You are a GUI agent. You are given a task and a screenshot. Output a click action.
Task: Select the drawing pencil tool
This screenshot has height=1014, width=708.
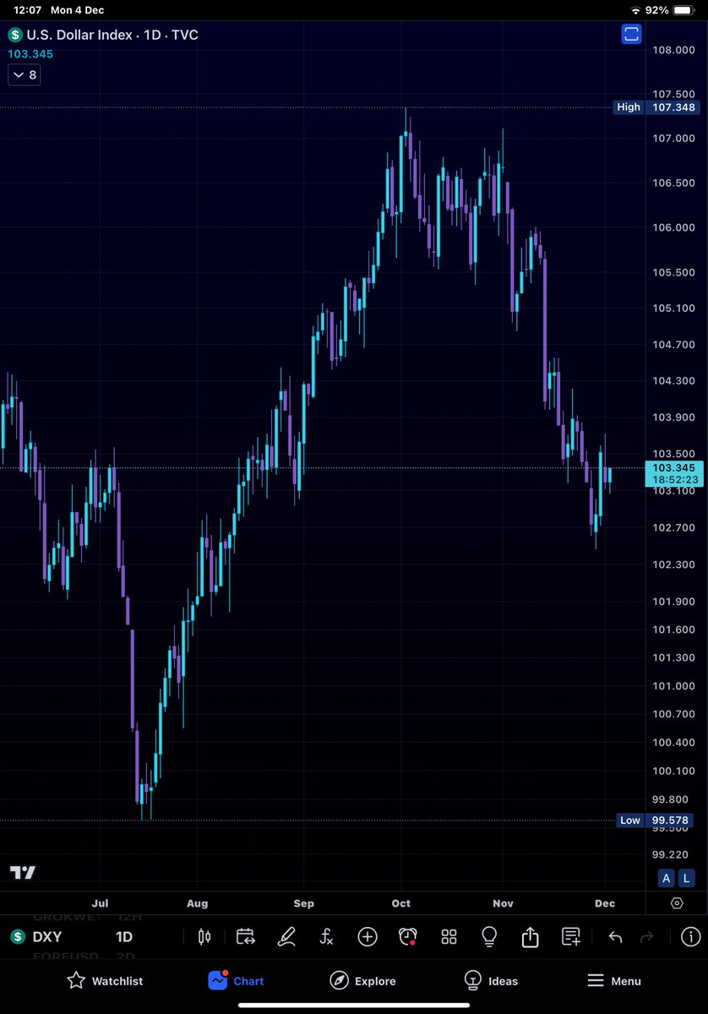[286, 936]
